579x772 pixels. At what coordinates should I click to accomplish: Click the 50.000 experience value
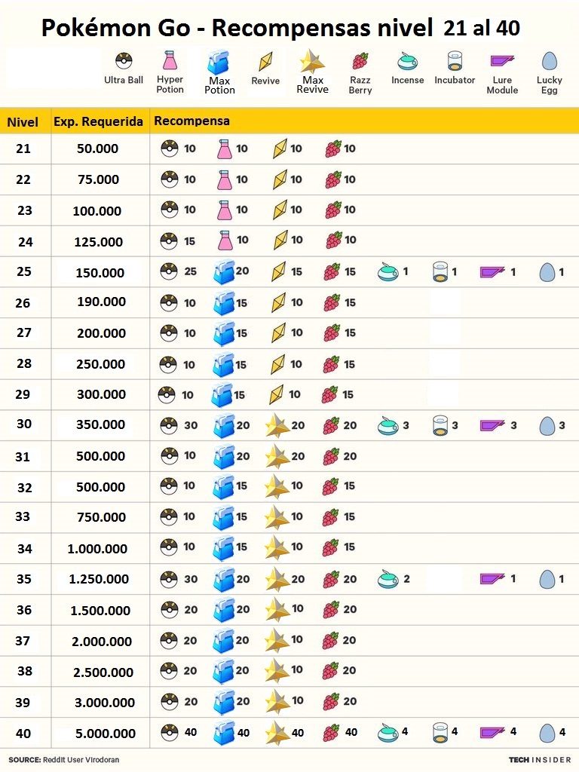(97, 149)
